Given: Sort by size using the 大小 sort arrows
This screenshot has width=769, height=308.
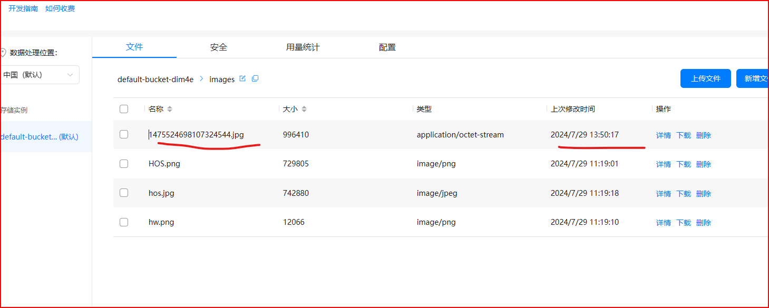Looking at the screenshot, I should pyautogui.click(x=304, y=109).
